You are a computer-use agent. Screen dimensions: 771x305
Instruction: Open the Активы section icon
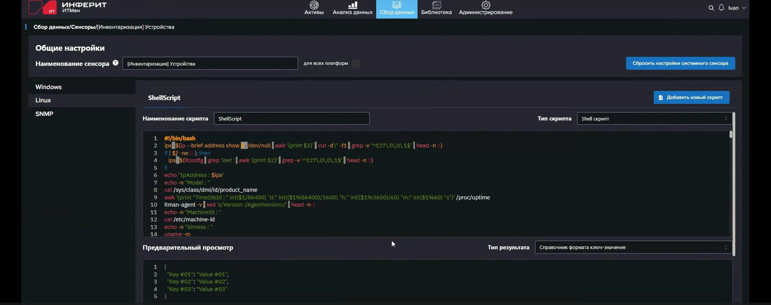pyautogui.click(x=314, y=5)
